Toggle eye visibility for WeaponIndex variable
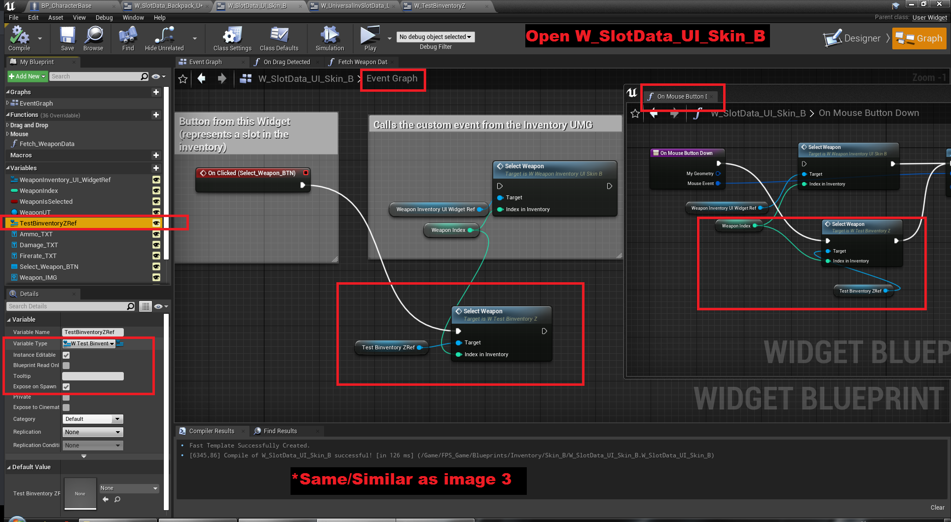 tap(156, 191)
